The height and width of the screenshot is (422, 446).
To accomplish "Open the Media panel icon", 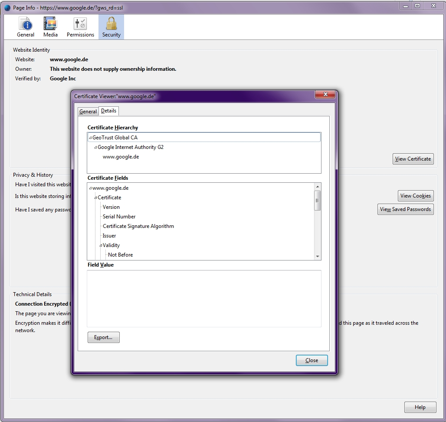I will click(x=50, y=27).
